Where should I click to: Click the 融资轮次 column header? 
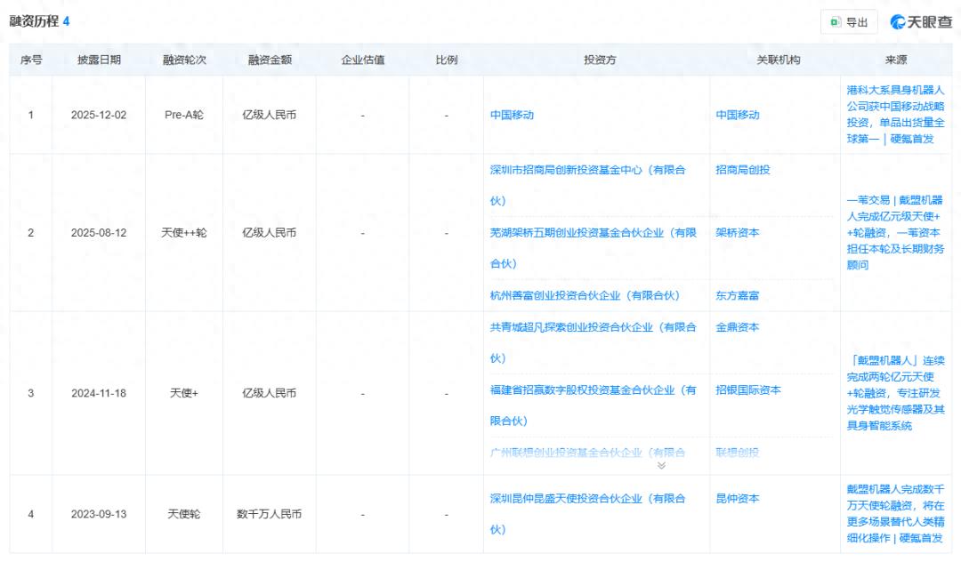tap(184, 60)
